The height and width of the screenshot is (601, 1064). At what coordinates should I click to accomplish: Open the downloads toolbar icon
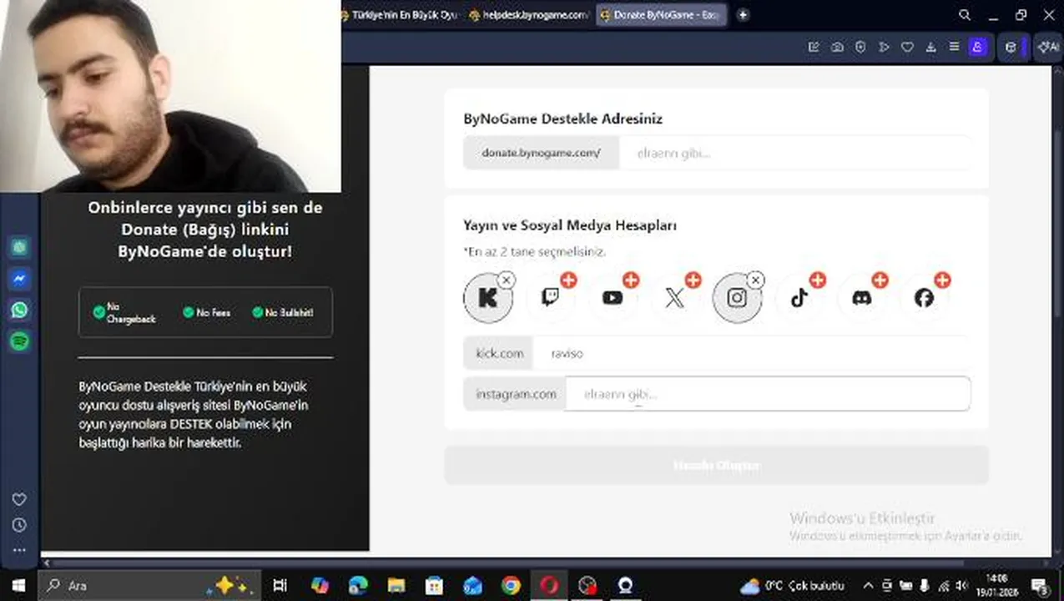(930, 48)
